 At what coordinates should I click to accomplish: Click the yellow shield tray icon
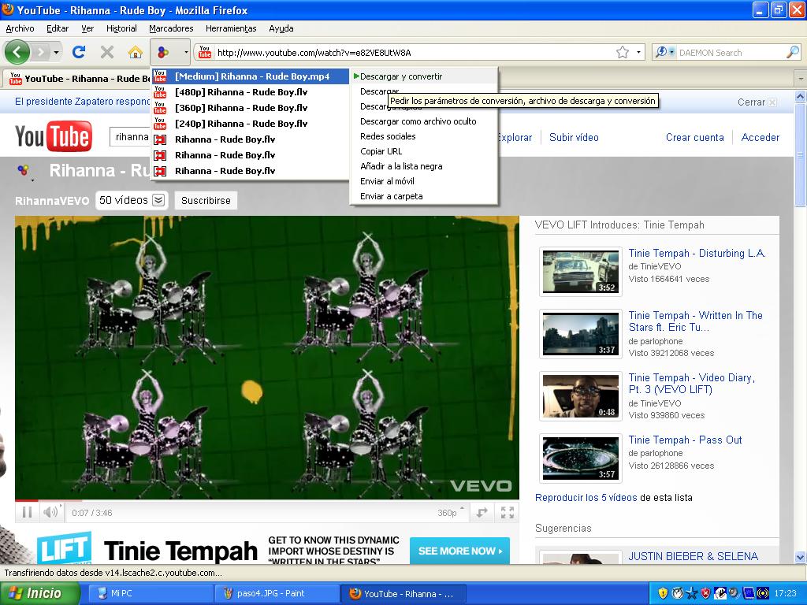(x=664, y=593)
